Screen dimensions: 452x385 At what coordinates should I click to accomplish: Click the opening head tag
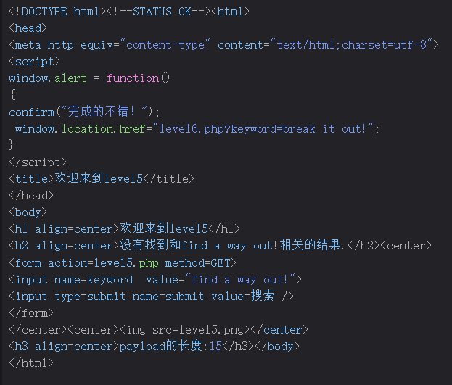point(28,28)
